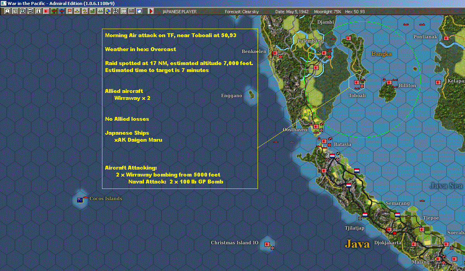Click 'Naval Attack: 2 x 100 lb GP Bomb'
465x271 pixels.
coord(176,182)
